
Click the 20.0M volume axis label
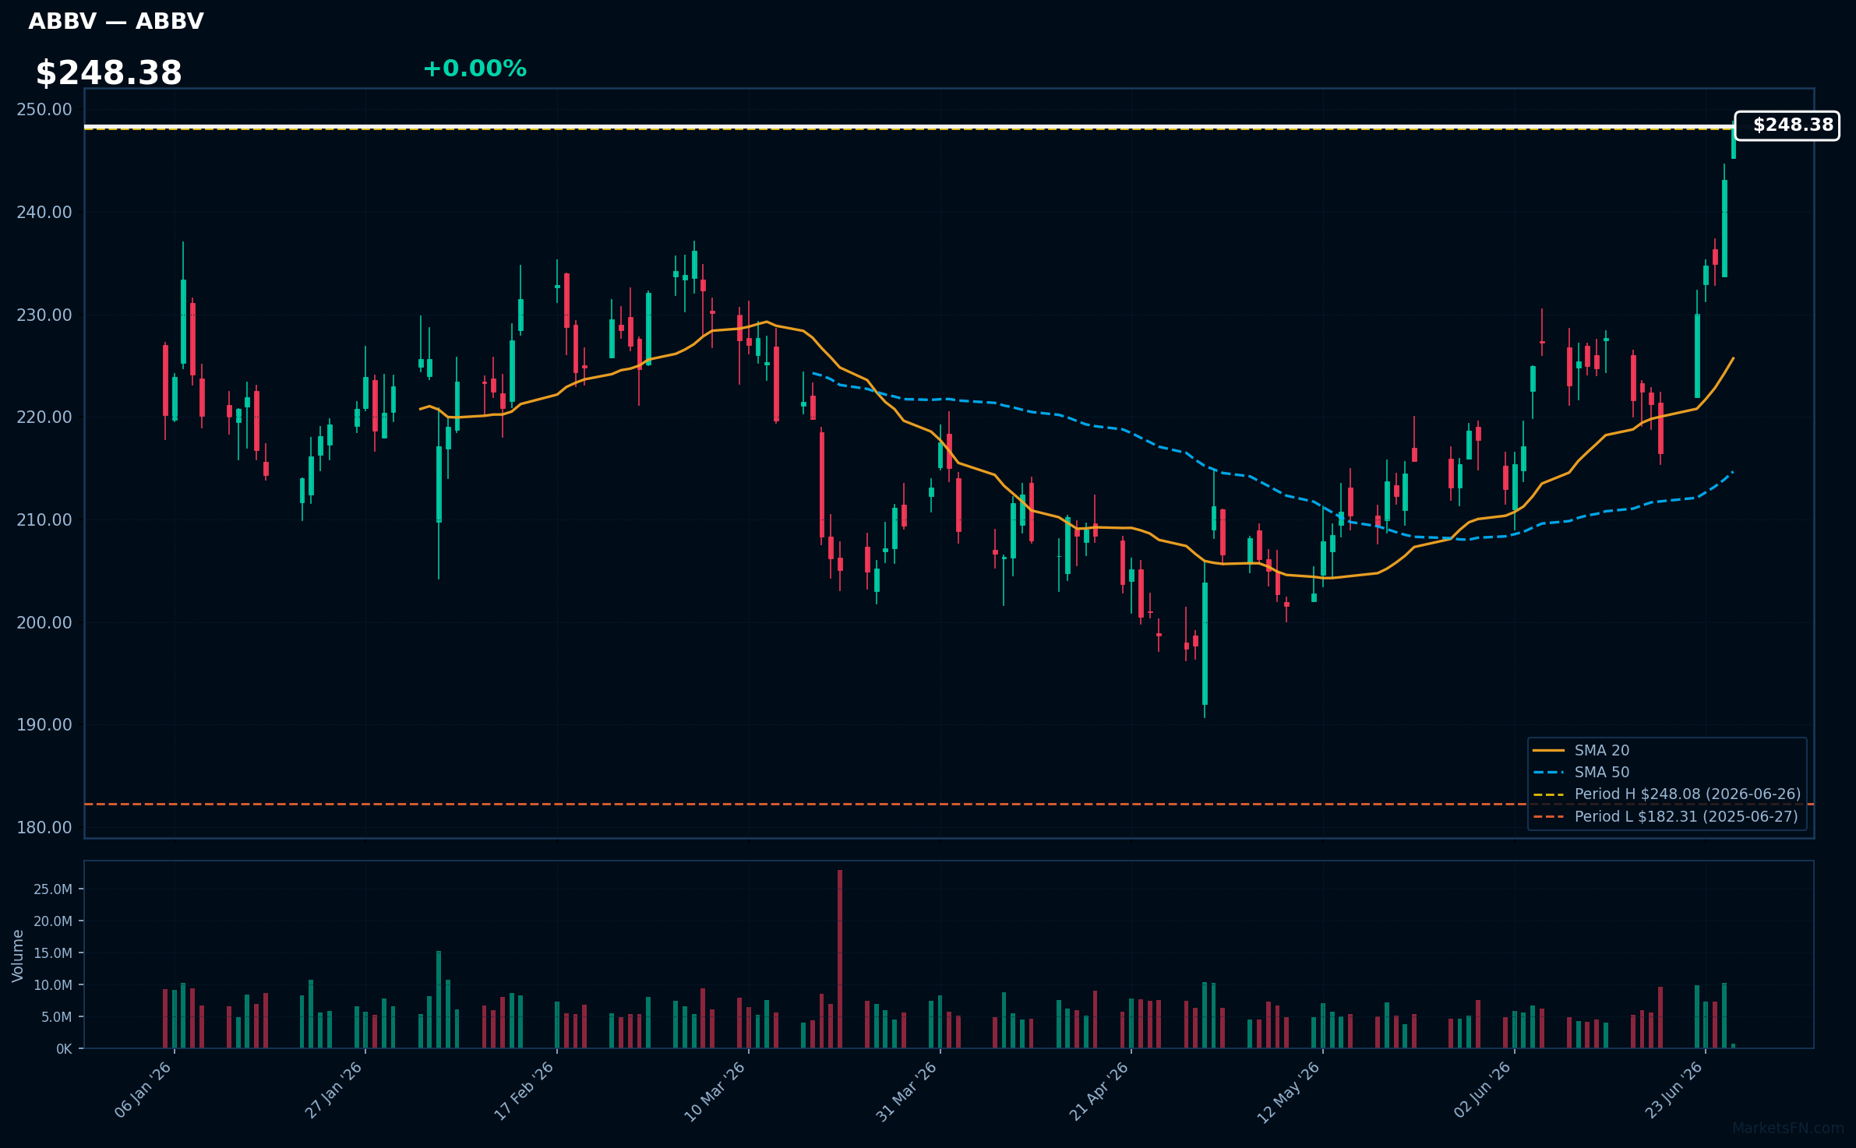53,921
